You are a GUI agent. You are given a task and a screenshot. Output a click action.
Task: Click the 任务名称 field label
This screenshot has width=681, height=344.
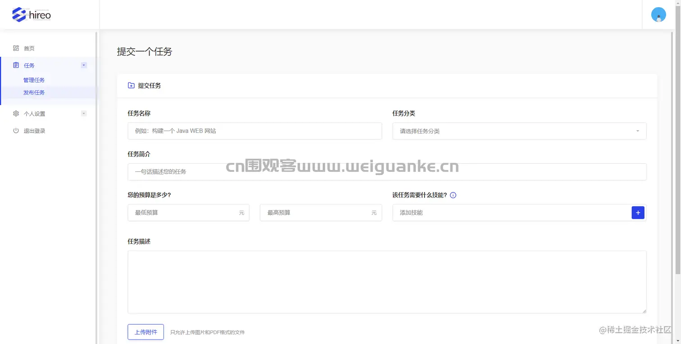tap(139, 113)
